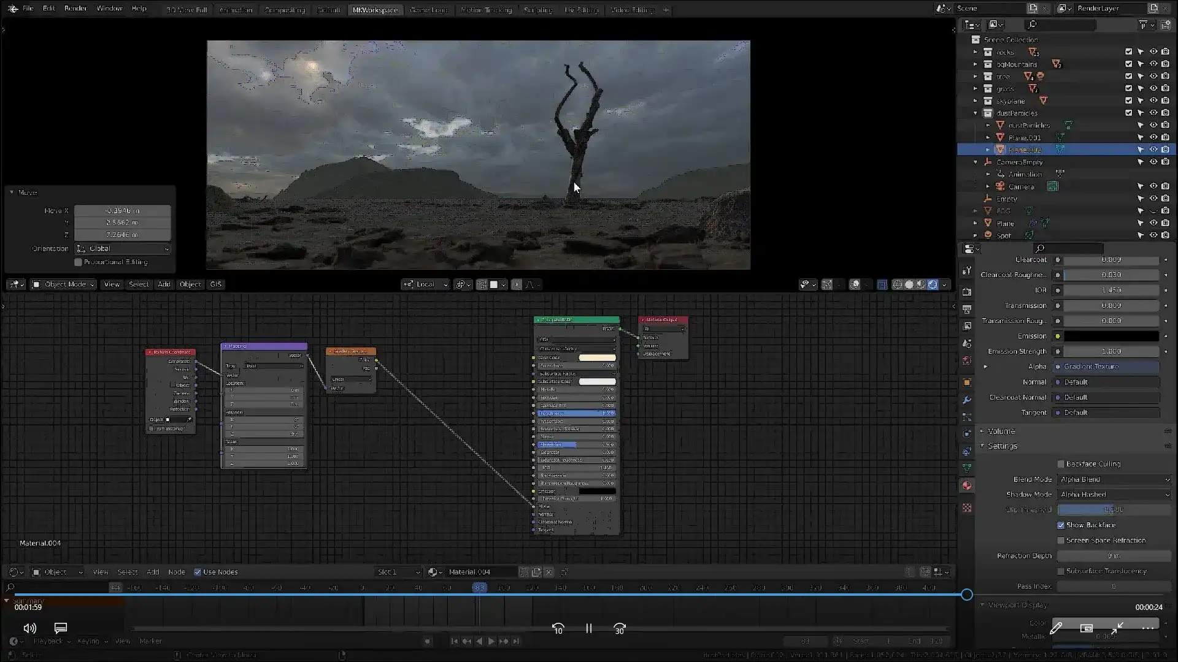Open the Material properties tab icon
Viewport: 1178px width, 662px height.
(967, 485)
